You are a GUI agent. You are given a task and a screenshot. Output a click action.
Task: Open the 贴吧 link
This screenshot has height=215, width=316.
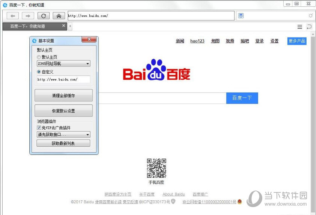click(245, 41)
